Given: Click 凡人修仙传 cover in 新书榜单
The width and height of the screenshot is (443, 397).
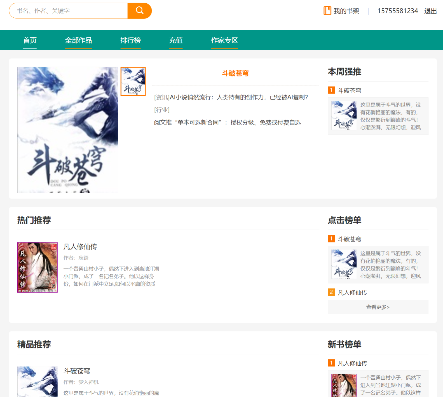Looking at the screenshot, I should (344, 385).
